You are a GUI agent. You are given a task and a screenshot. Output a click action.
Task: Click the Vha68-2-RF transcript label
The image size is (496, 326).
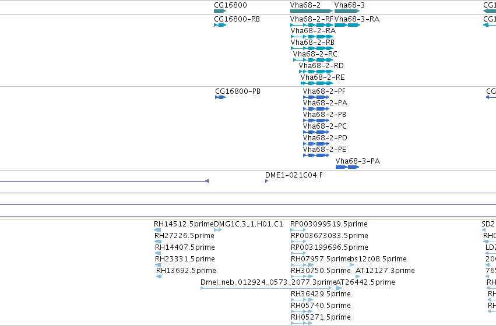(x=312, y=19)
